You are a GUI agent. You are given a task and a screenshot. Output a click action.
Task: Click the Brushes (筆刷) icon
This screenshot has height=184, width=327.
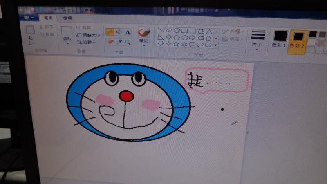click(144, 33)
